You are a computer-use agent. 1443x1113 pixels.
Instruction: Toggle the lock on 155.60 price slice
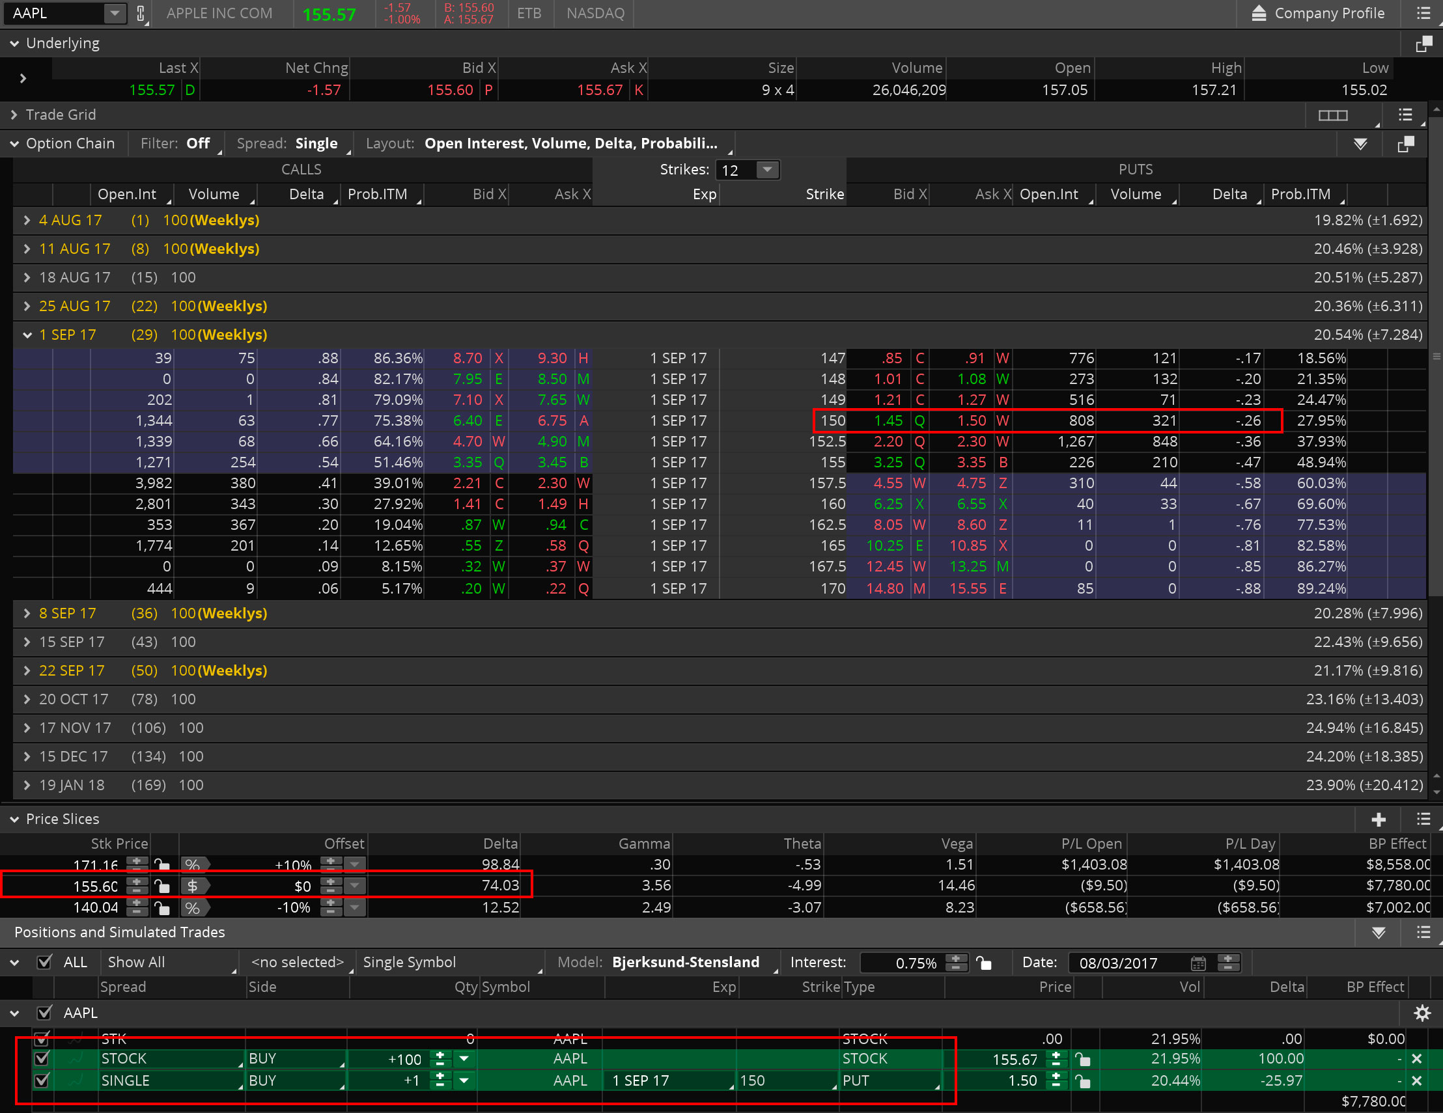click(162, 886)
